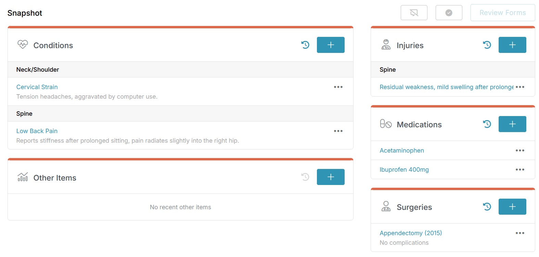This screenshot has width=539, height=257.
Task: Add a new surgery with plus button
Action: tap(512, 206)
